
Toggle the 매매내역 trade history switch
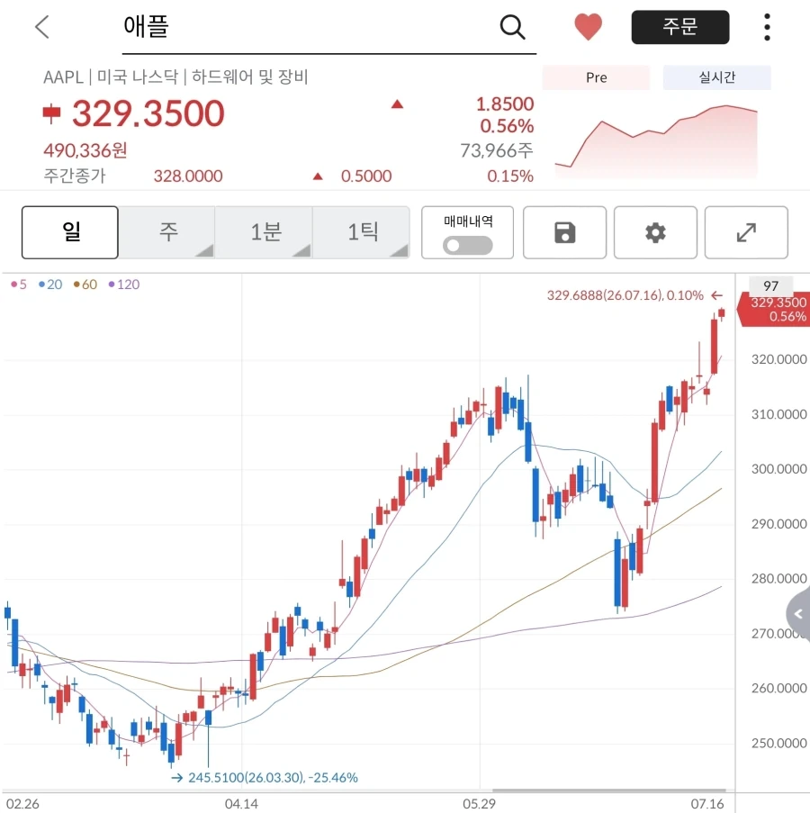click(x=467, y=245)
